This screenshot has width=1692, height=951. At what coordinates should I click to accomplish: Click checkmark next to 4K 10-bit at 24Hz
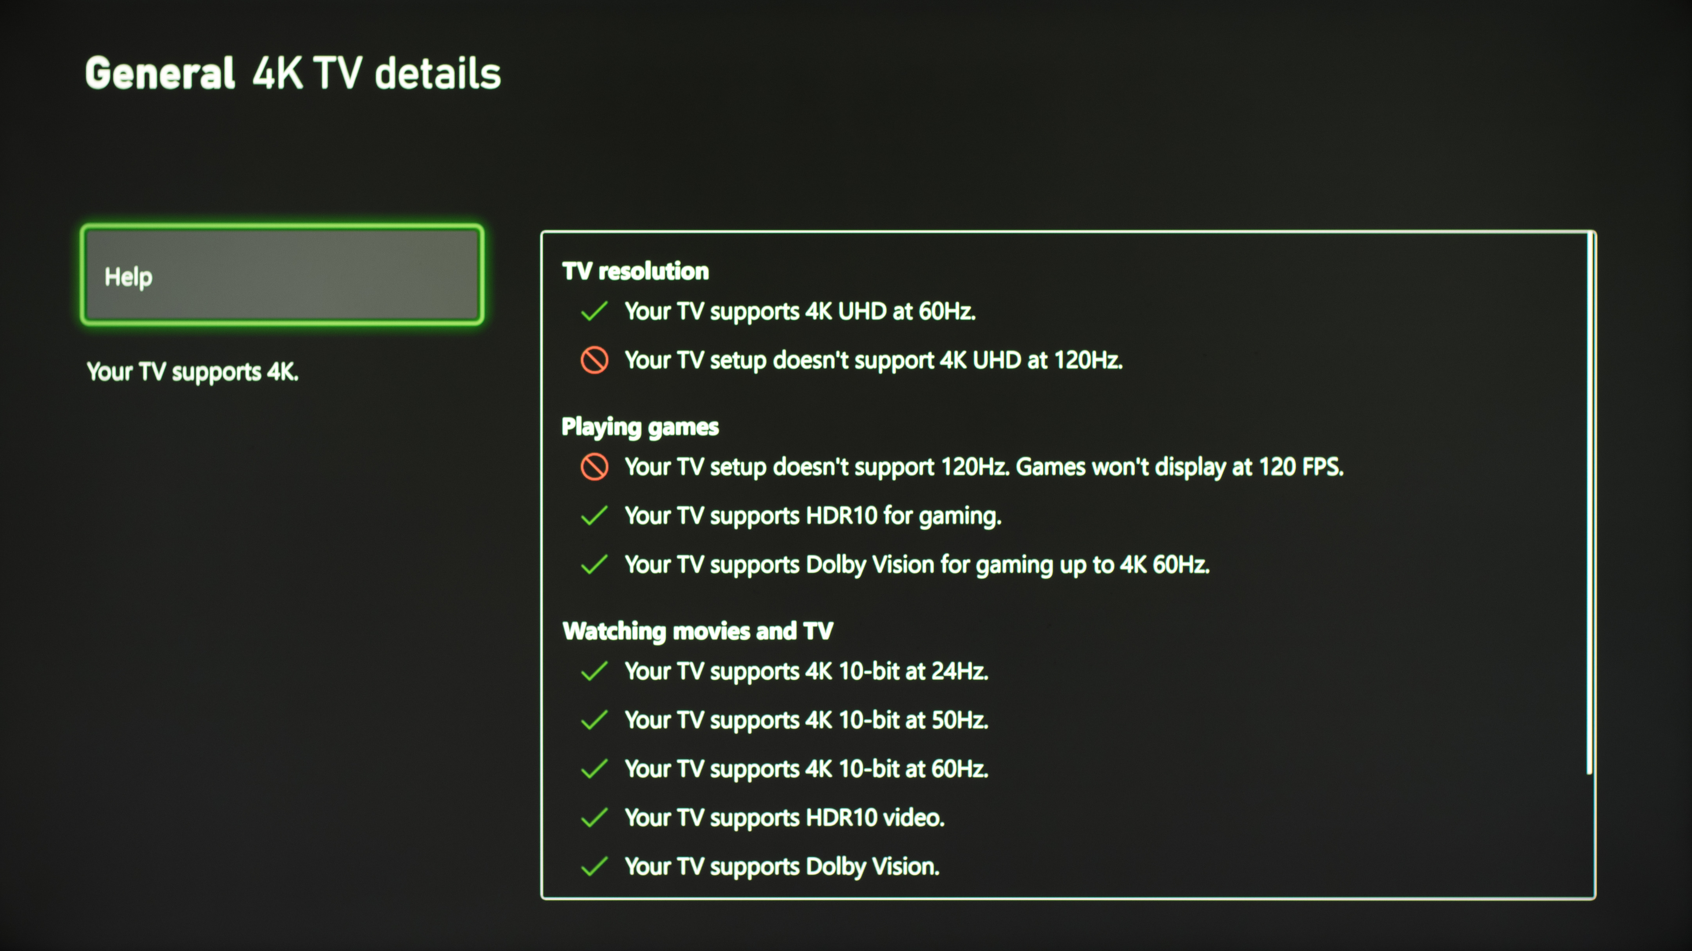594,671
